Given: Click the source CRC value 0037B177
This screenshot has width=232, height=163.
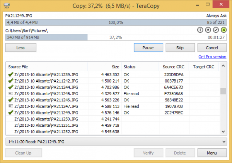Looking at the screenshot, I should point(174,81).
